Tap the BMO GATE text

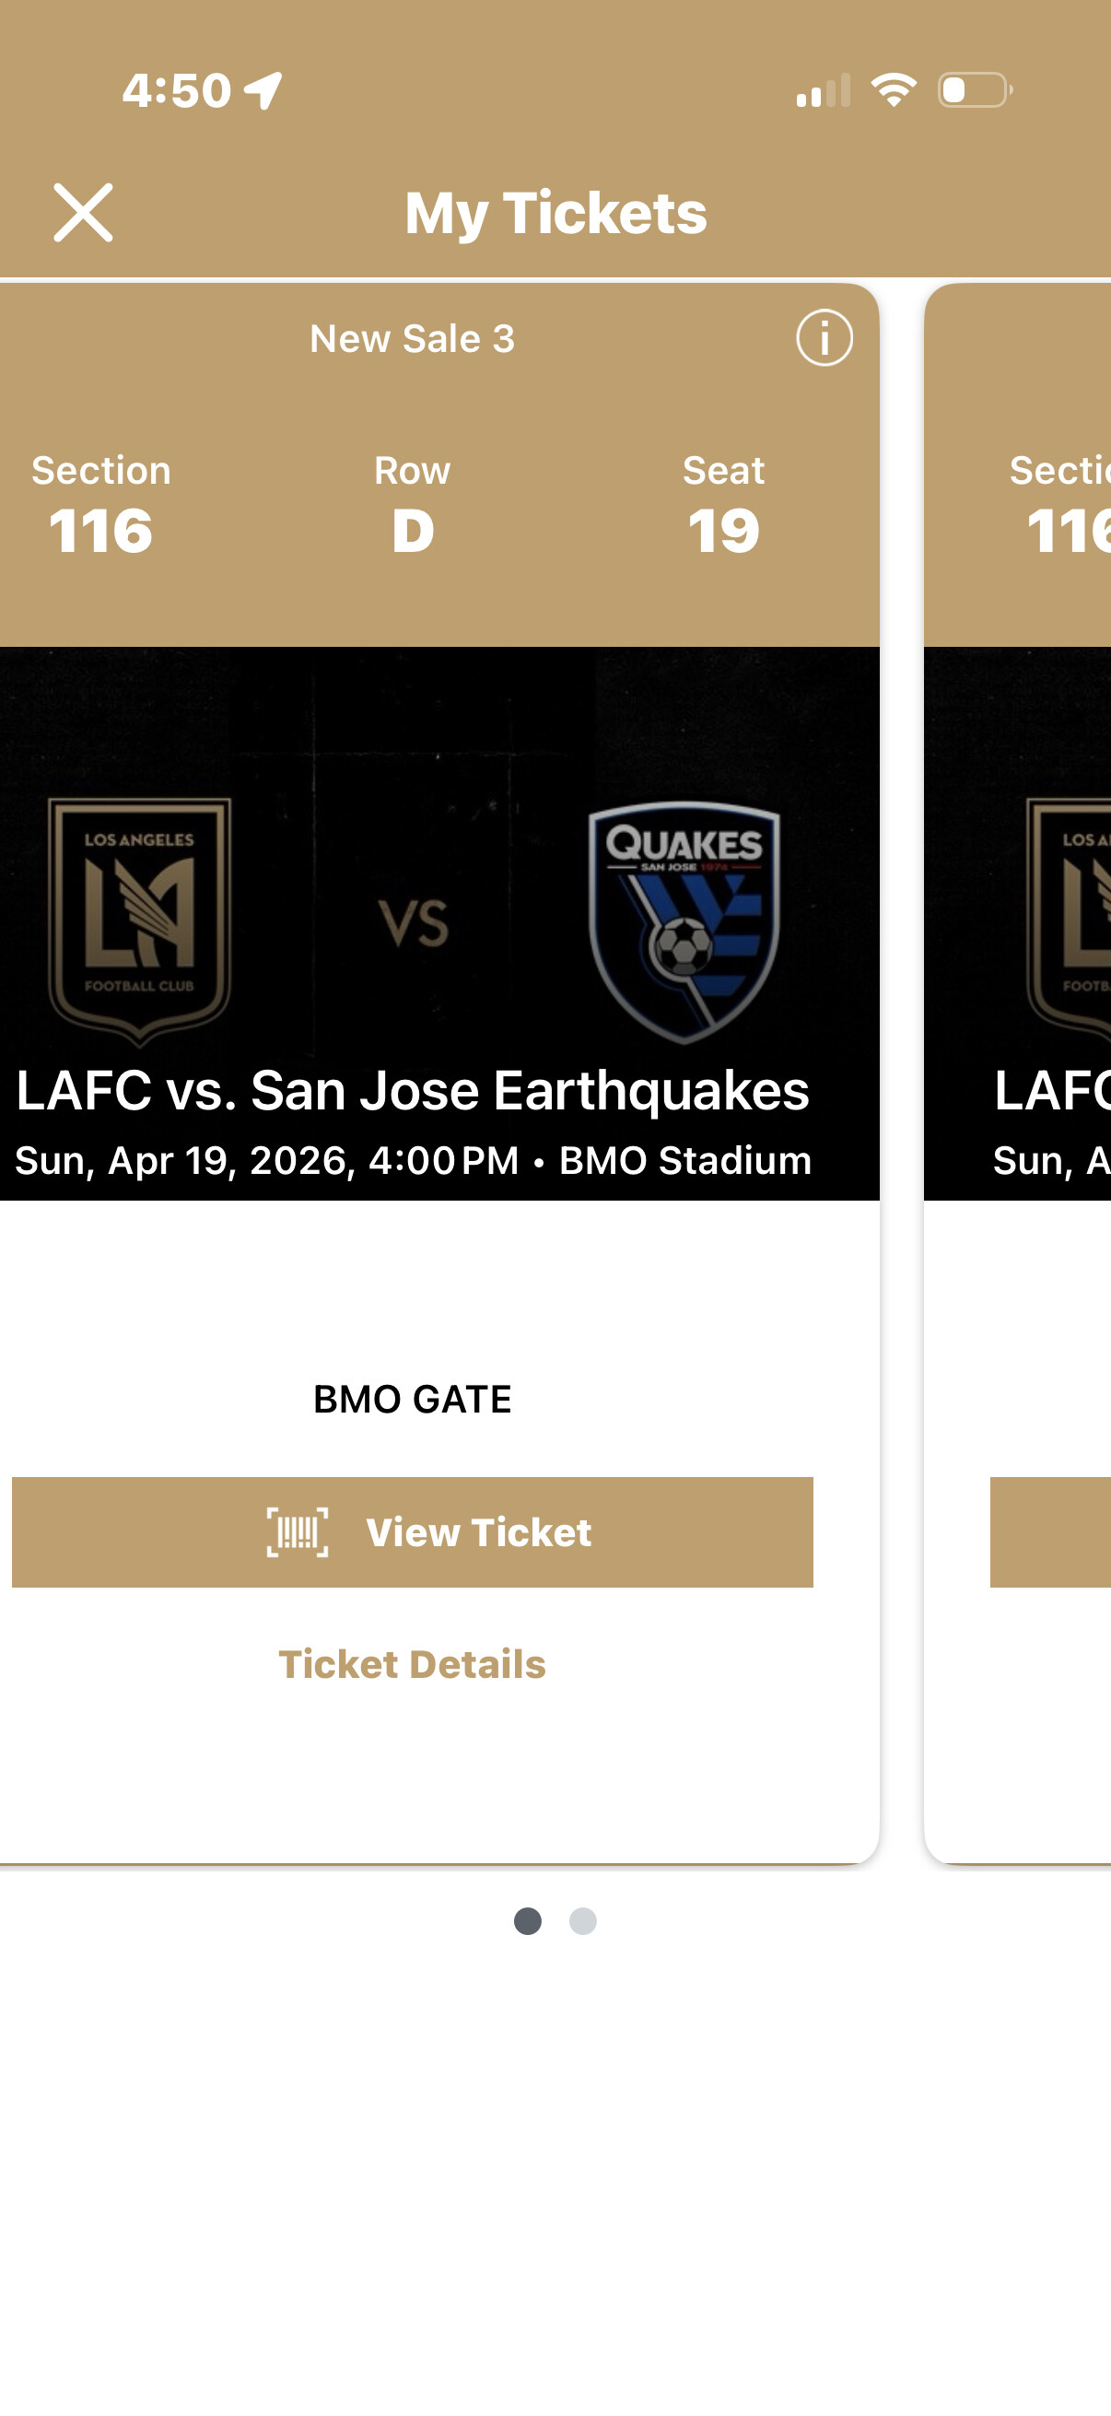413,1399
